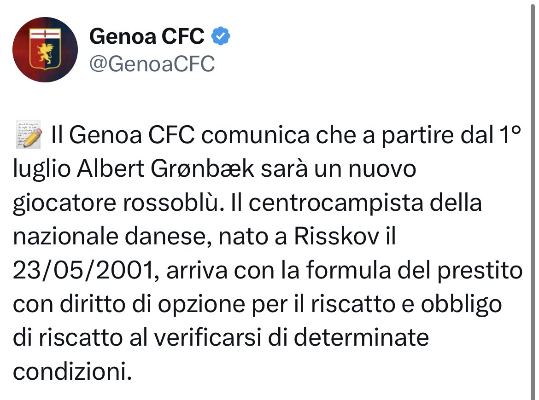
Task: Click the word centrocampista
Action: (335, 203)
